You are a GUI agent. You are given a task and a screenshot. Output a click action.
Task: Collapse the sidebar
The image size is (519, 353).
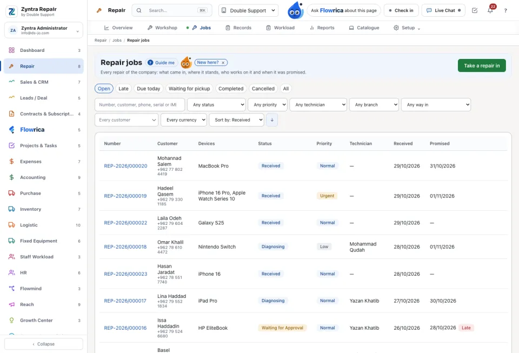click(44, 344)
